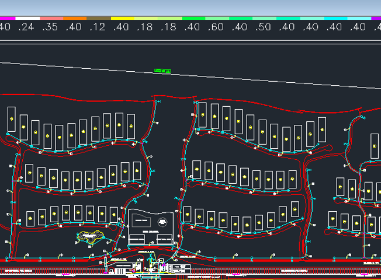This screenshot has width=381, height=280.
Task: Select the lone house plot at far right edge
Action: click(x=375, y=146)
